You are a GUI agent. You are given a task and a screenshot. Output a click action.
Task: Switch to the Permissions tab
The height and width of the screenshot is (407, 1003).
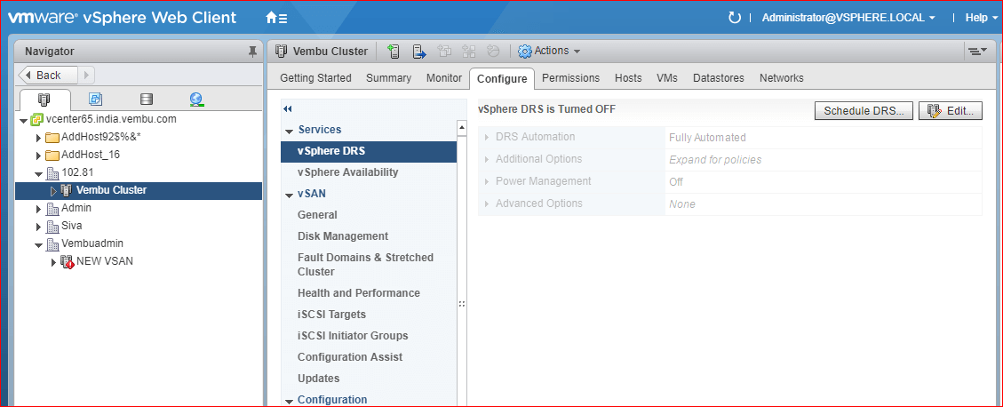coord(571,78)
